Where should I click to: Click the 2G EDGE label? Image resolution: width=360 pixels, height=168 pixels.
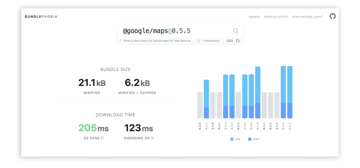92,138
